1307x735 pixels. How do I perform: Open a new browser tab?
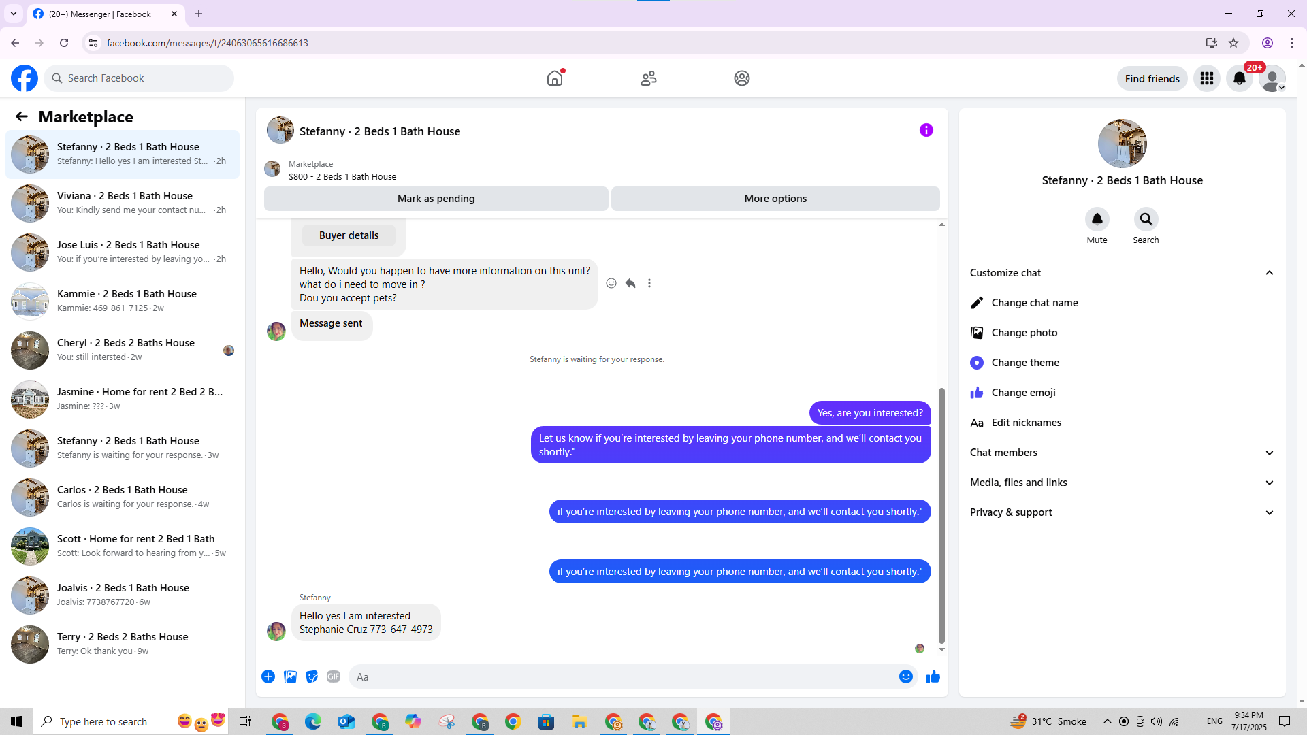click(x=199, y=14)
